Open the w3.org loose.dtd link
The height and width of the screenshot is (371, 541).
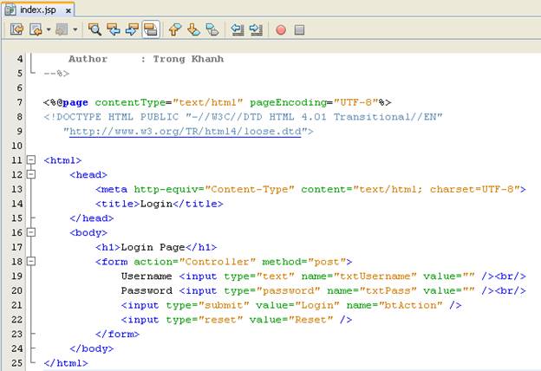coord(186,132)
